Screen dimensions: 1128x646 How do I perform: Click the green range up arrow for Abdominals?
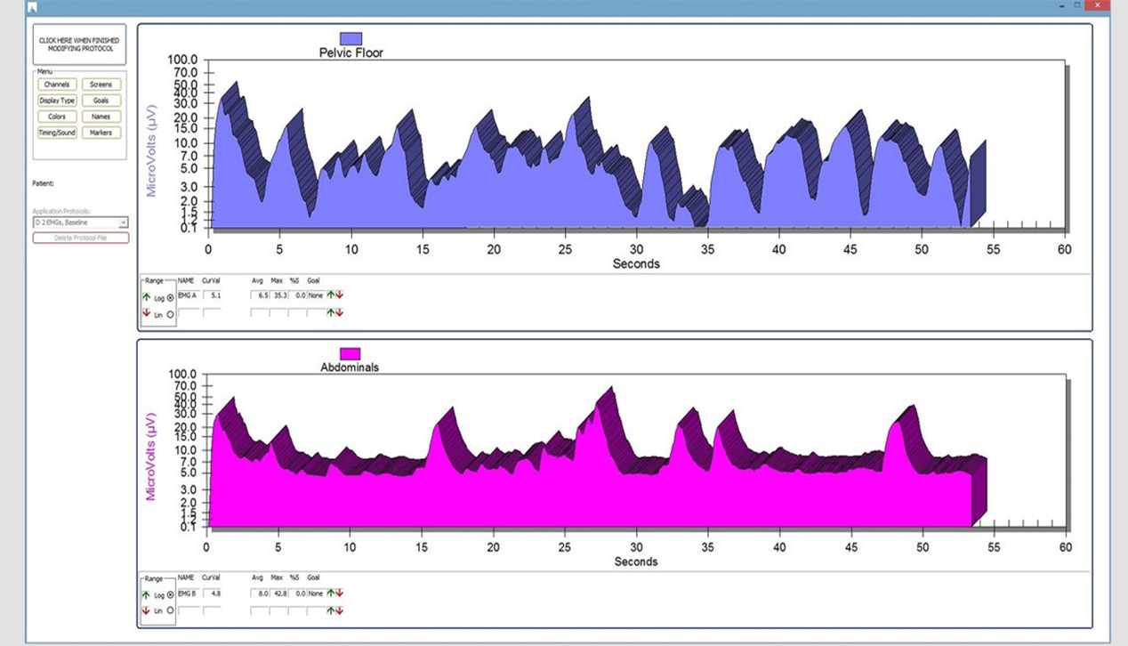click(x=146, y=594)
